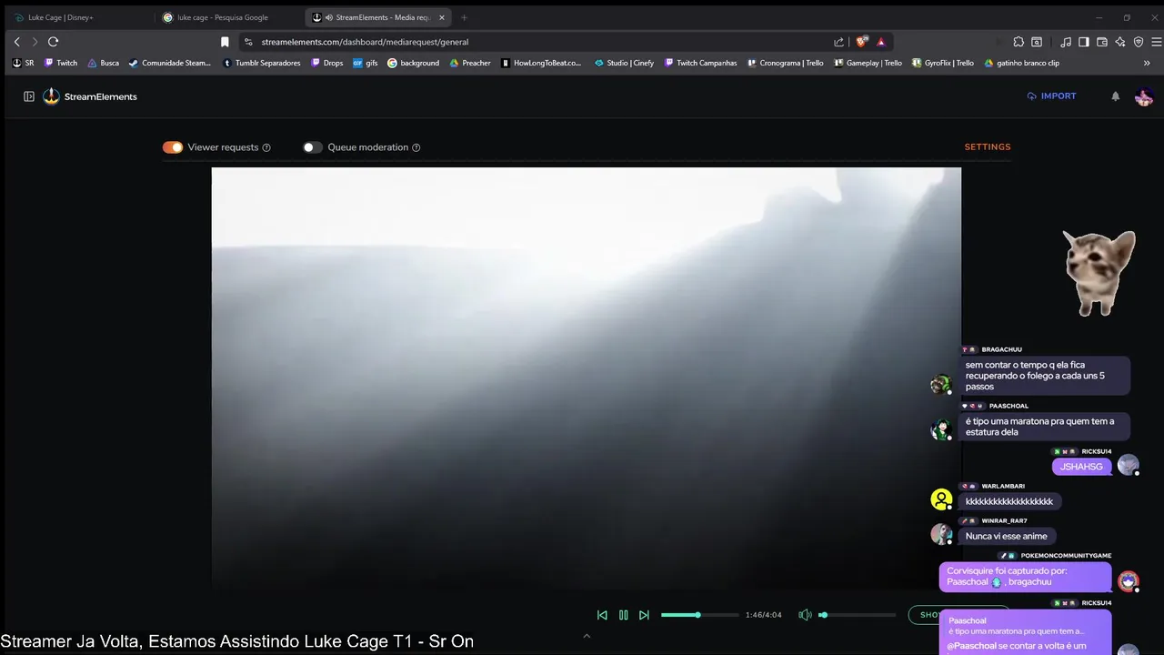The width and height of the screenshot is (1164, 655).
Task: Expand the player panel chevron below controls
Action: 587,636
